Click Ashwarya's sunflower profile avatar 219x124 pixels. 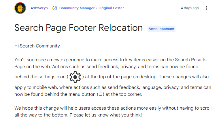coord(20,8)
